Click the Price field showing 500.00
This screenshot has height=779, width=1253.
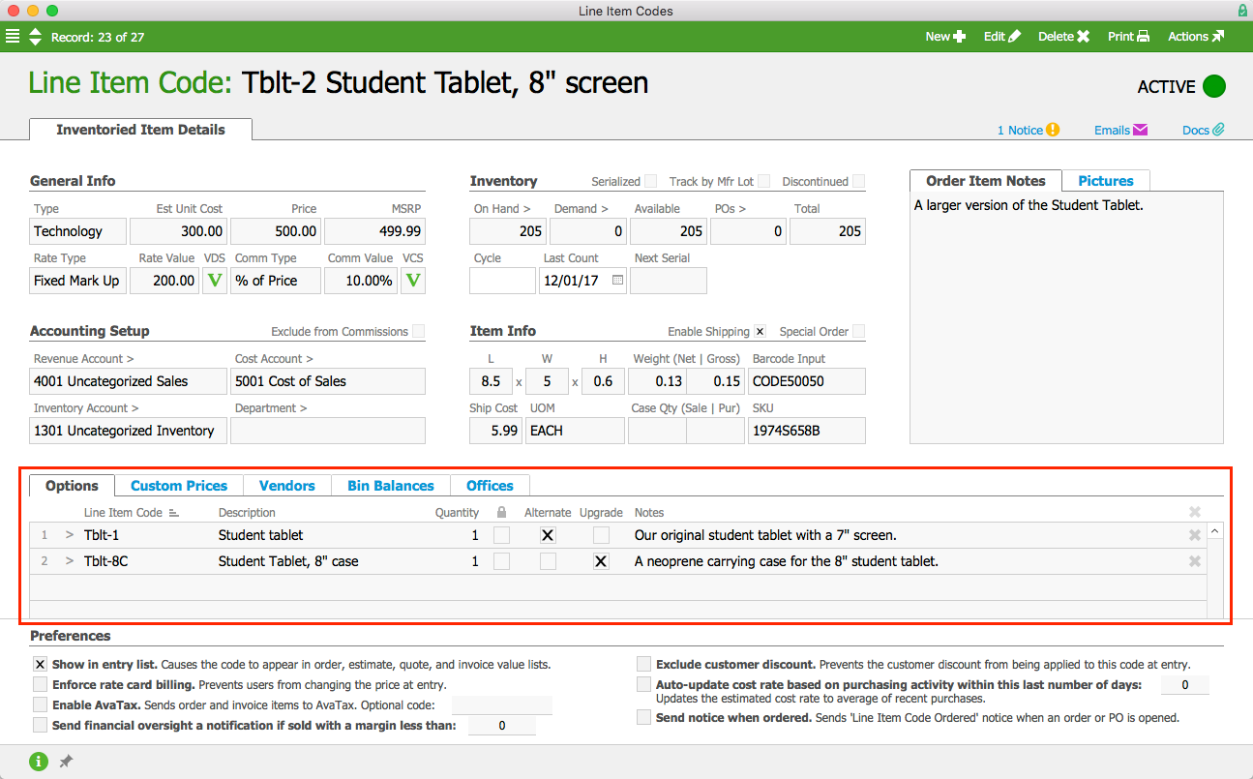(275, 231)
